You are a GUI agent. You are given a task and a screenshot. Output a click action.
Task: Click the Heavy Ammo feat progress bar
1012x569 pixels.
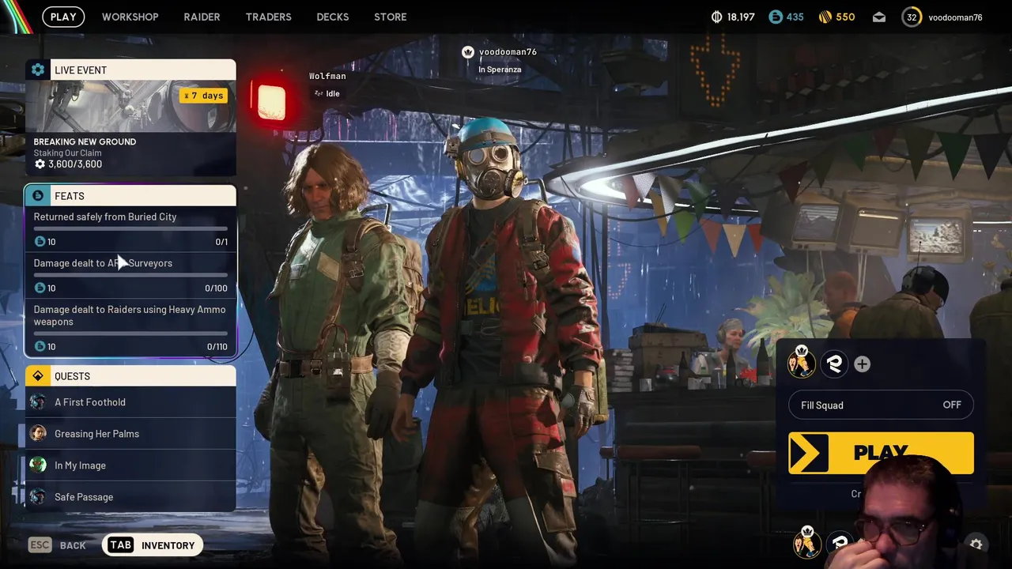[130, 333]
